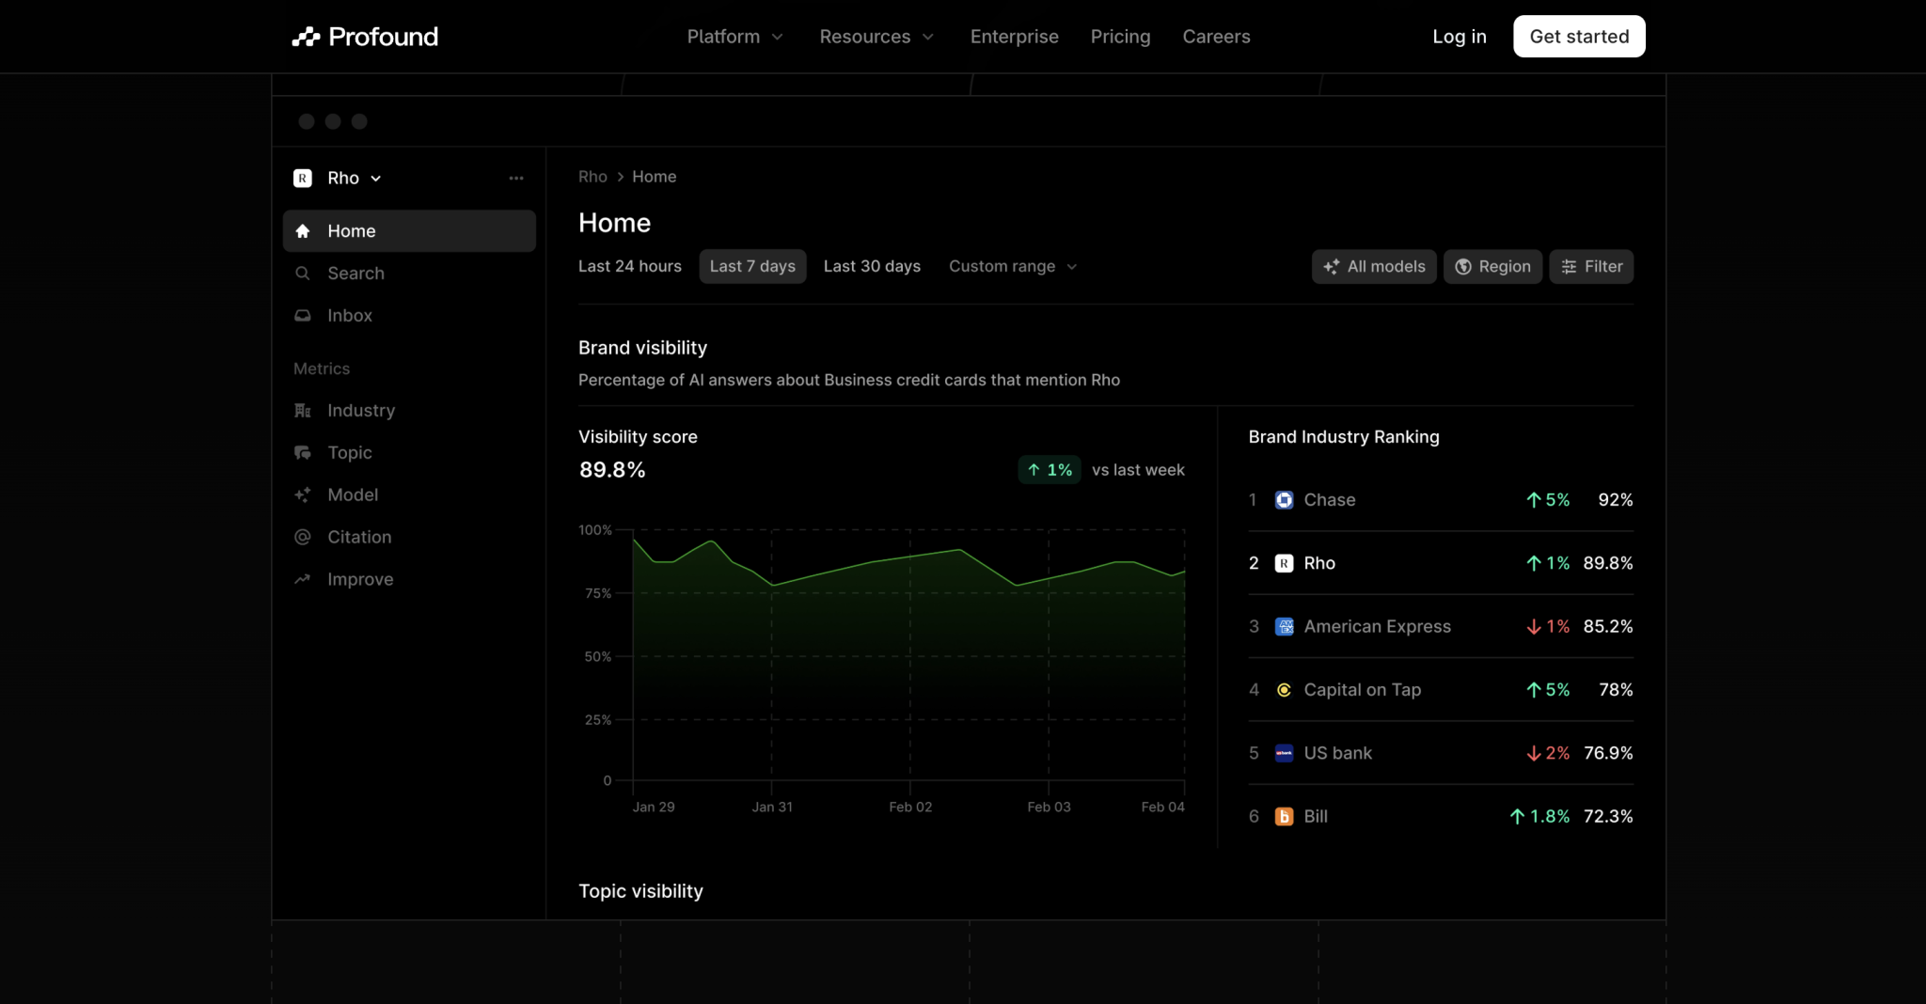Open the sidebar three-dots options menu
Viewport: 1926px width, 1004px height.
[516, 179]
